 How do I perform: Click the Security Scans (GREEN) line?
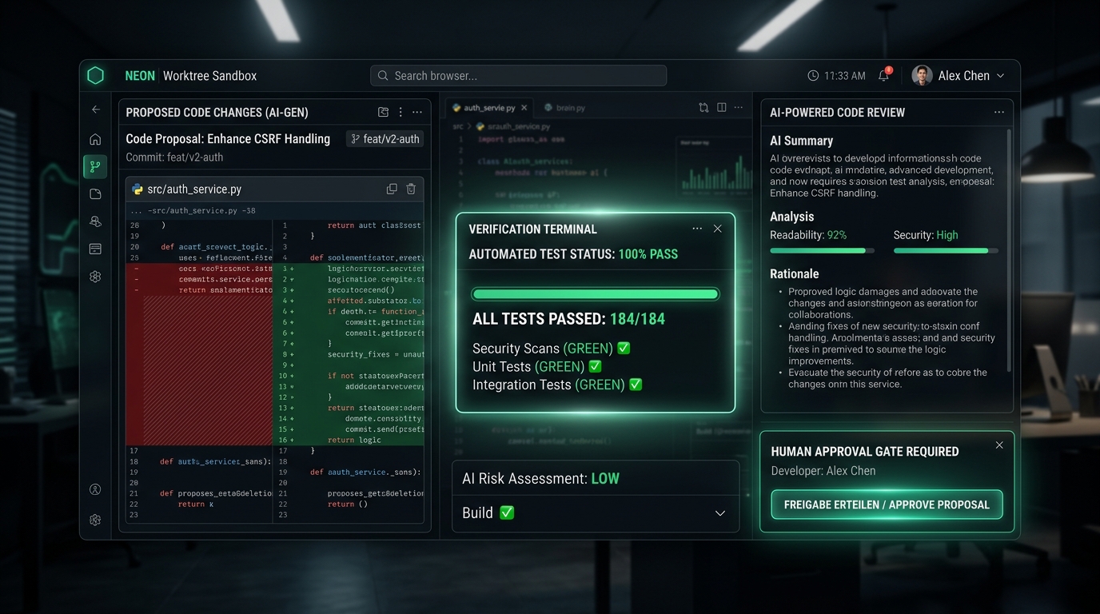click(552, 349)
